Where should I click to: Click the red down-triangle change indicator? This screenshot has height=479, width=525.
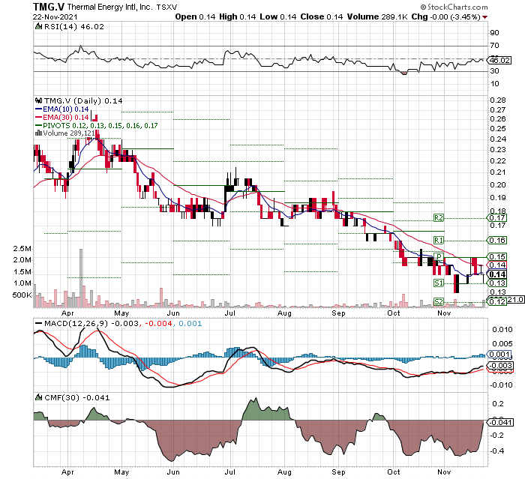coord(484,17)
